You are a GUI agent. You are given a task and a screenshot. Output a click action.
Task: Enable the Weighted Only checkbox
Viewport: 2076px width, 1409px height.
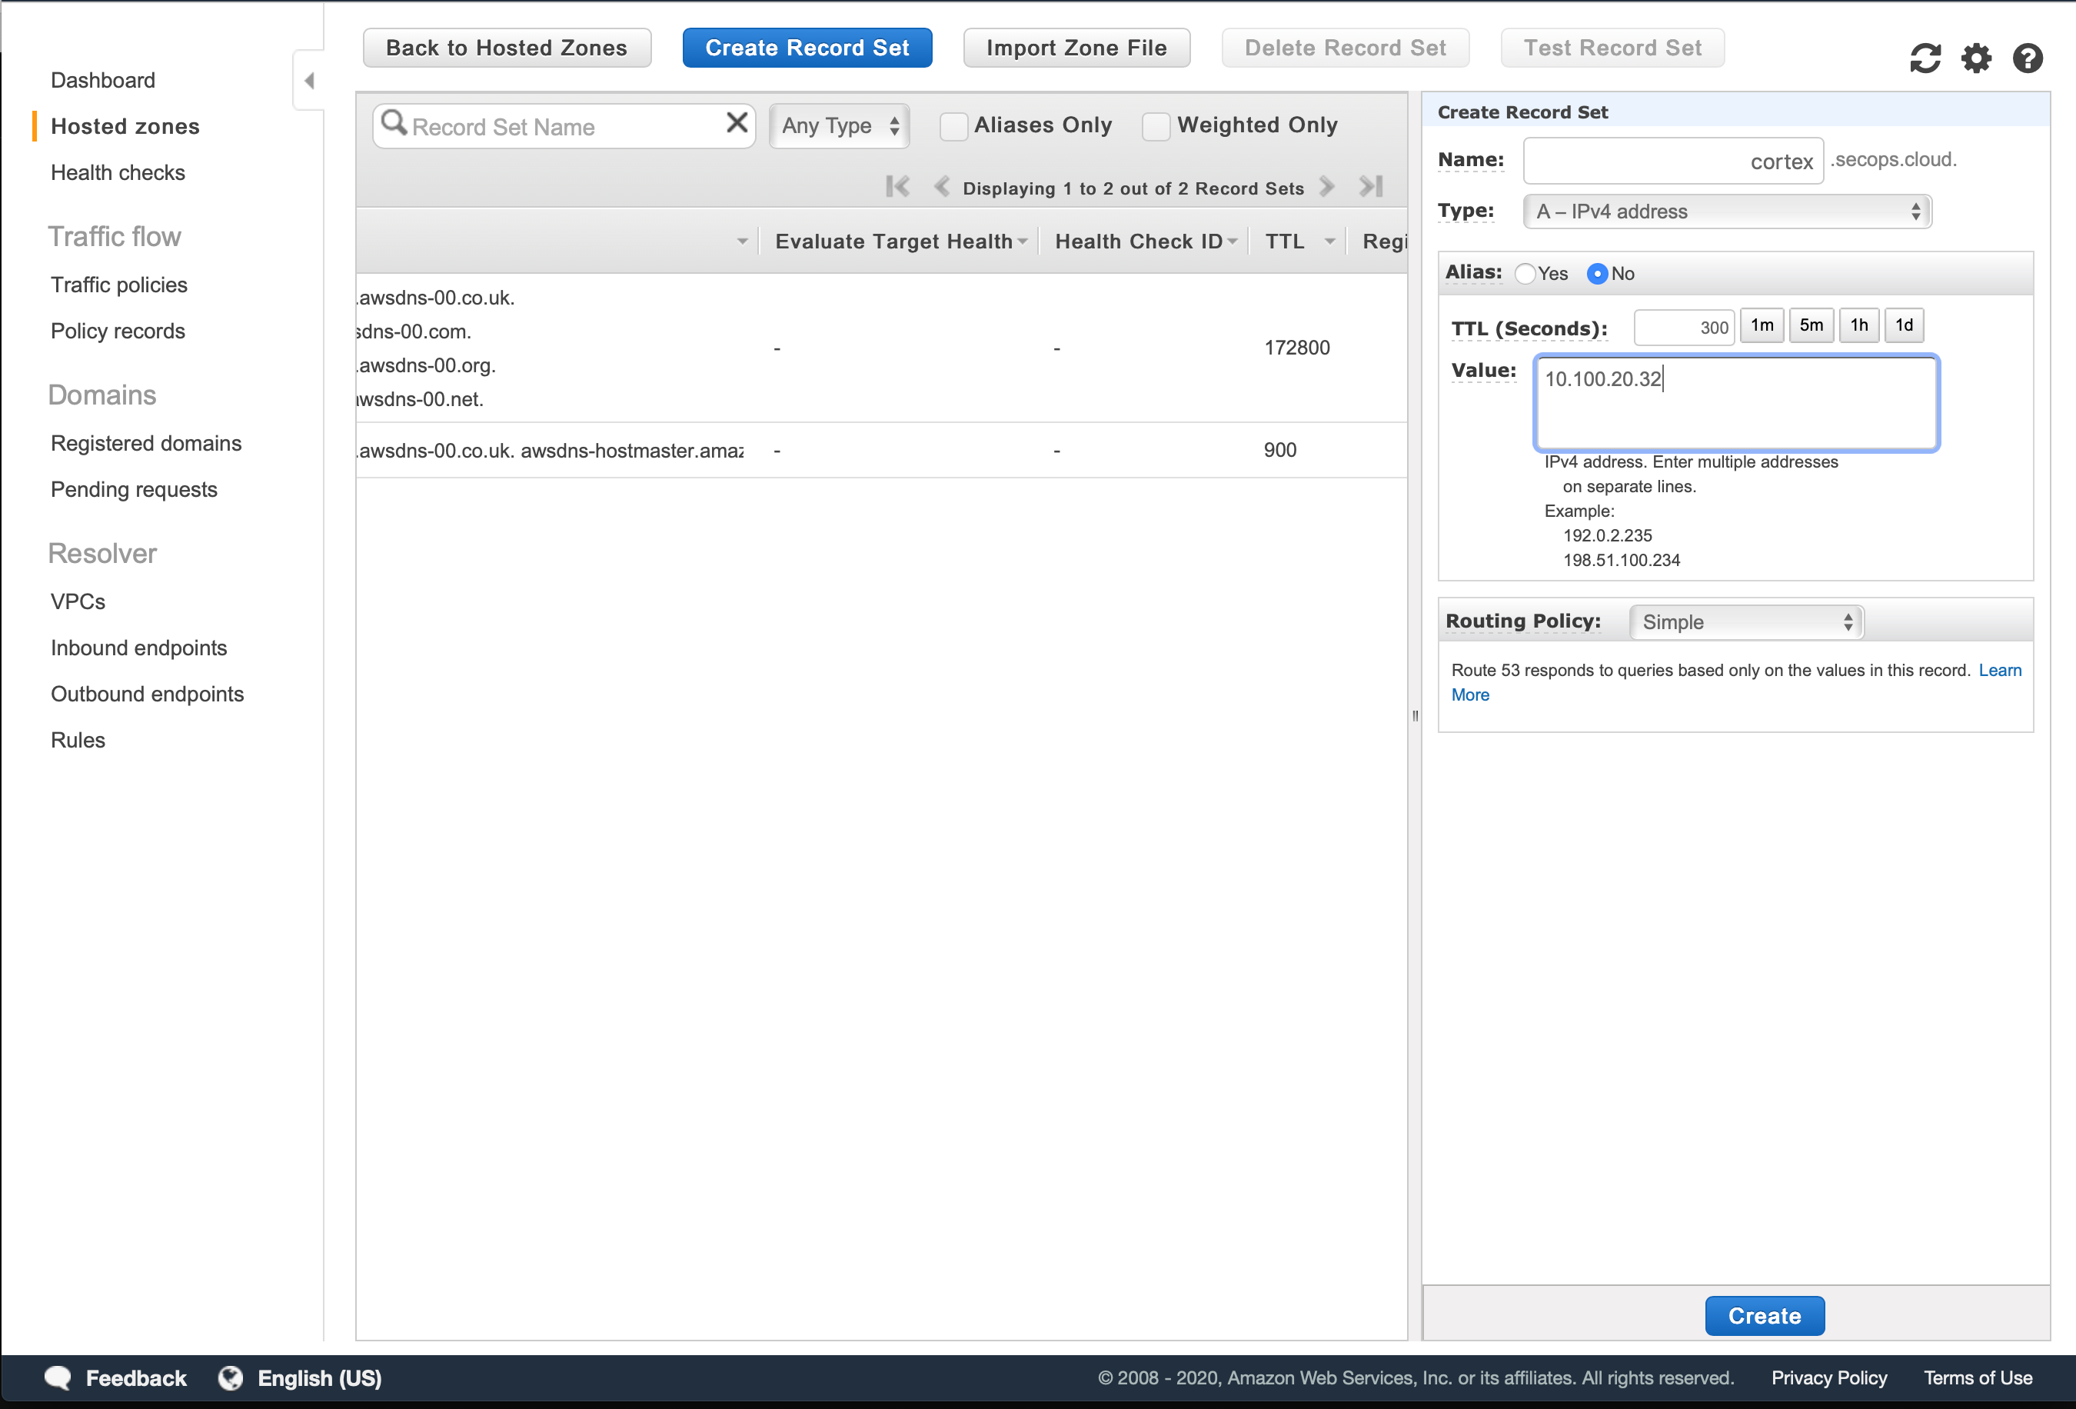pos(1156,126)
